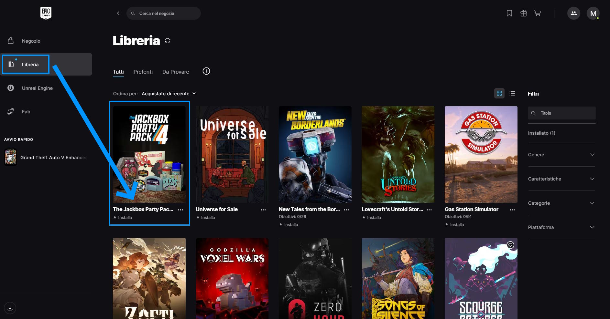Switch to grid view

click(x=499, y=93)
